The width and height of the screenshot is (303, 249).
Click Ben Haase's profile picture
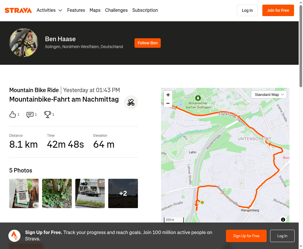24,43
